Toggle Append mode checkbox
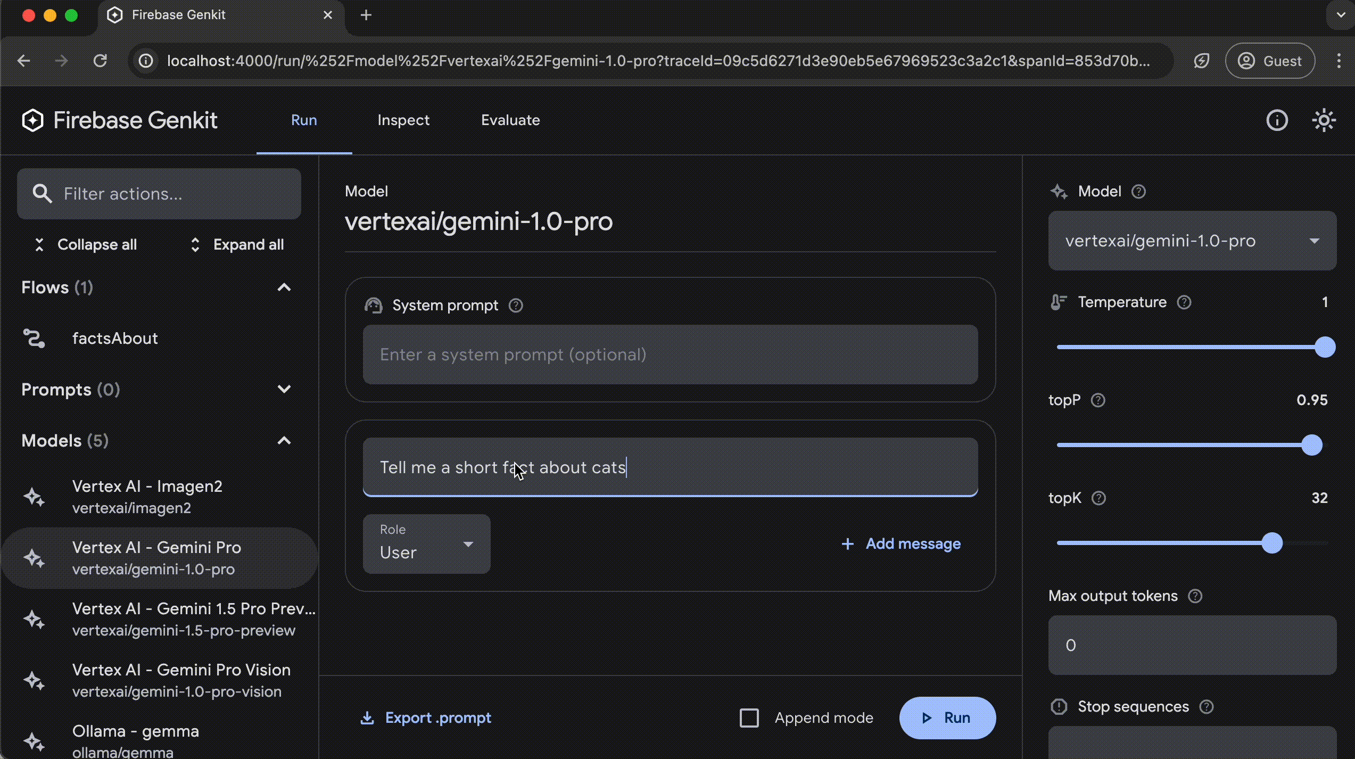Viewport: 1355px width, 759px height. [750, 717]
